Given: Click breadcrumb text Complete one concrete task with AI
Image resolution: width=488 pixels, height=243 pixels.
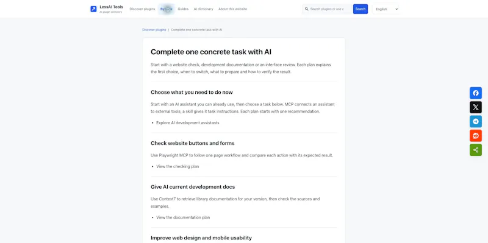Looking at the screenshot, I should click(196, 30).
